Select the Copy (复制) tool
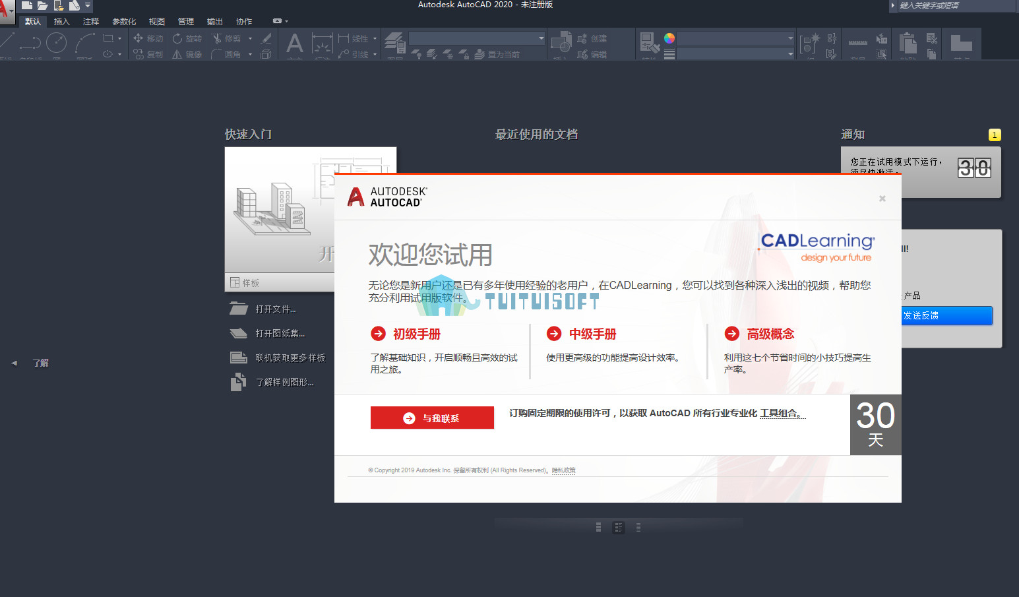This screenshot has width=1019, height=597. 148,54
